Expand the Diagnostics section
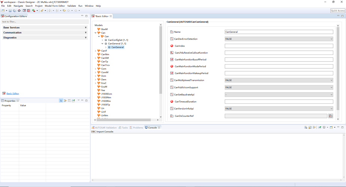The width and height of the screenshot is (346, 187). (86, 38)
